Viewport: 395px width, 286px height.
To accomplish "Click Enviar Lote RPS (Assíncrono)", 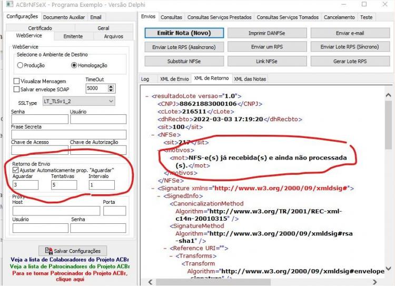I will click(x=184, y=47).
